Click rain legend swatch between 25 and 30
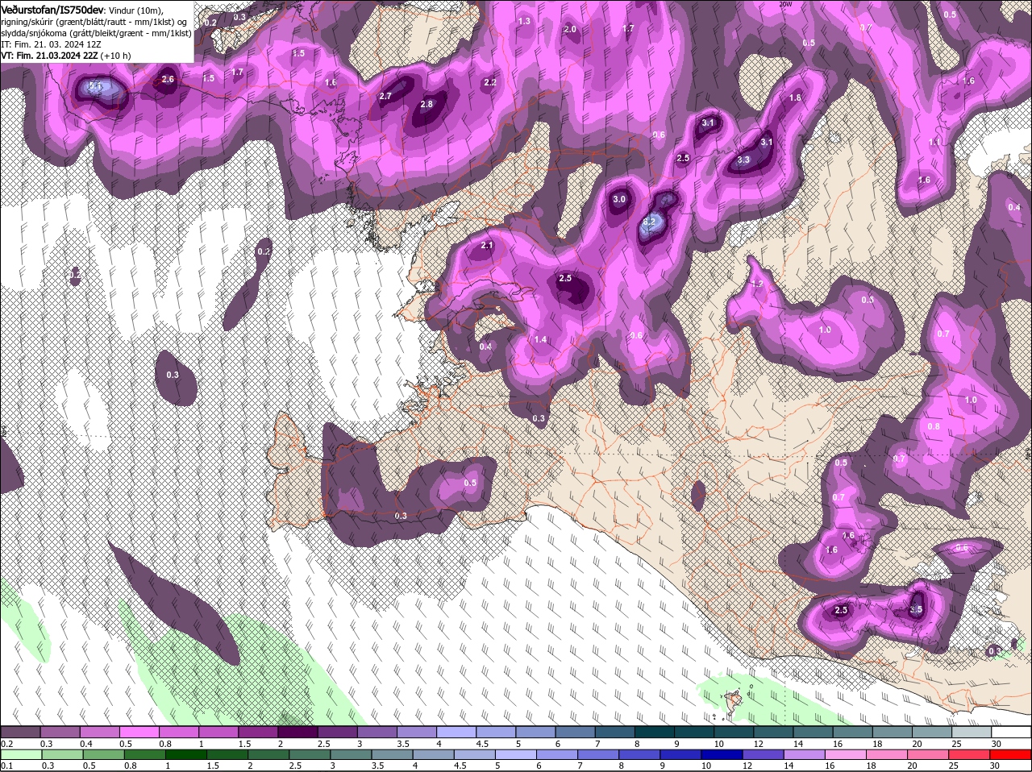 [970, 754]
